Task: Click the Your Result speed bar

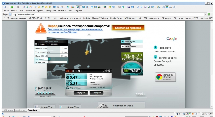Action: click(58, 59)
